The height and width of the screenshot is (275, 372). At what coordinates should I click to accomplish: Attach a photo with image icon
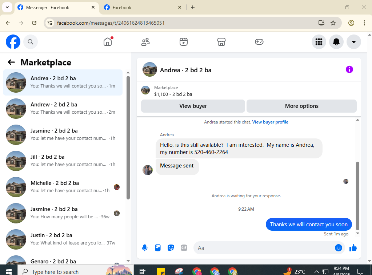coord(158,248)
